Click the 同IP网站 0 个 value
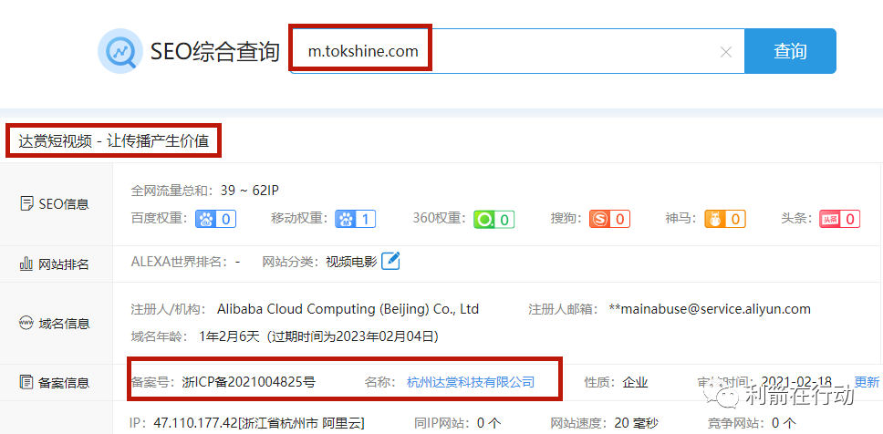Image resolution: width=883 pixels, height=434 pixels. pyautogui.click(x=489, y=423)
